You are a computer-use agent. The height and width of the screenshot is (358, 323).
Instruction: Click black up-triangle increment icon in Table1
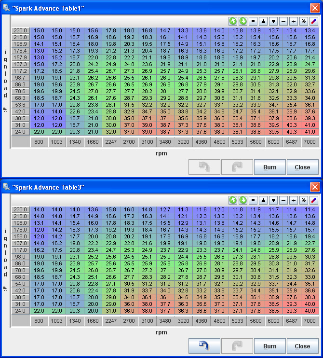tap(263, 21)
